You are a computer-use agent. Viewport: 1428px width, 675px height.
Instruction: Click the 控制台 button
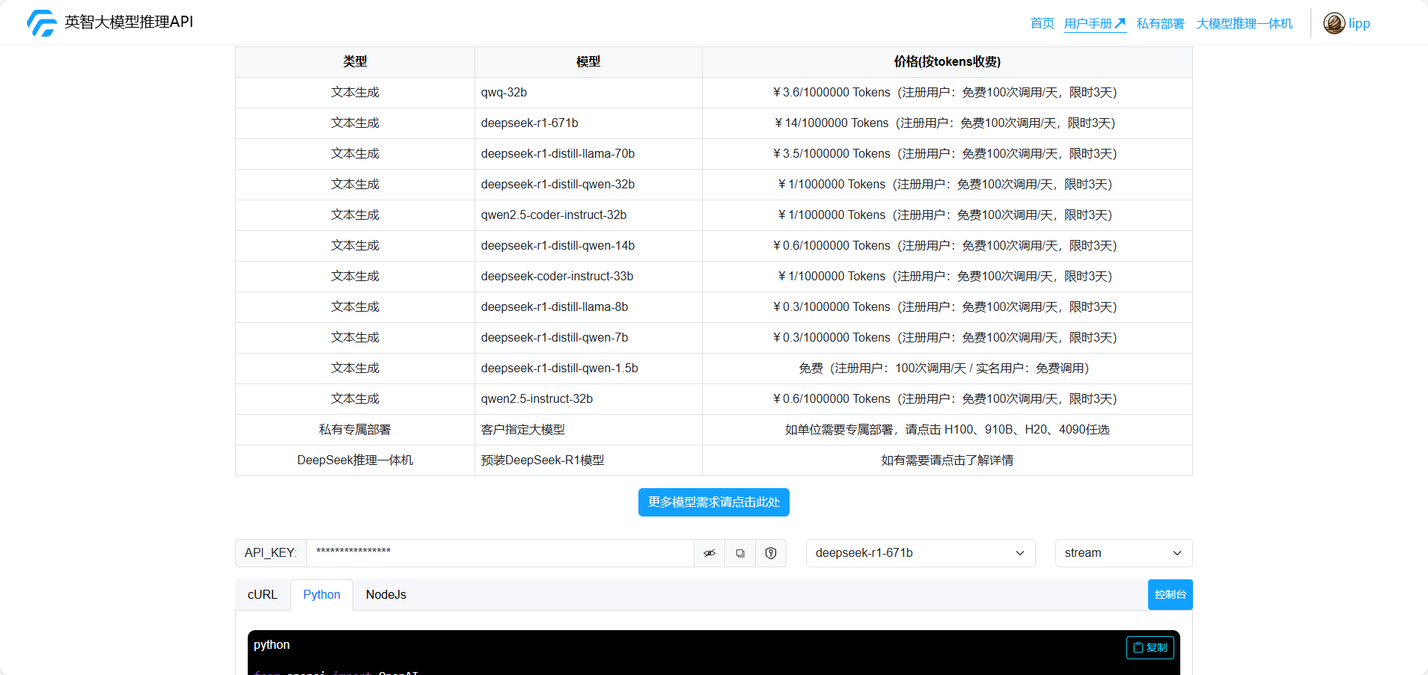[x=1170, y=595]
